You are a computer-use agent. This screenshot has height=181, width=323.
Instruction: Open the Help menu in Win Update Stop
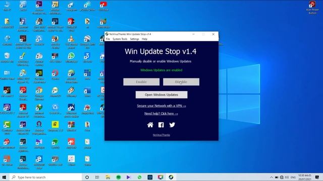pyautogui.click(x=144, y=39)
